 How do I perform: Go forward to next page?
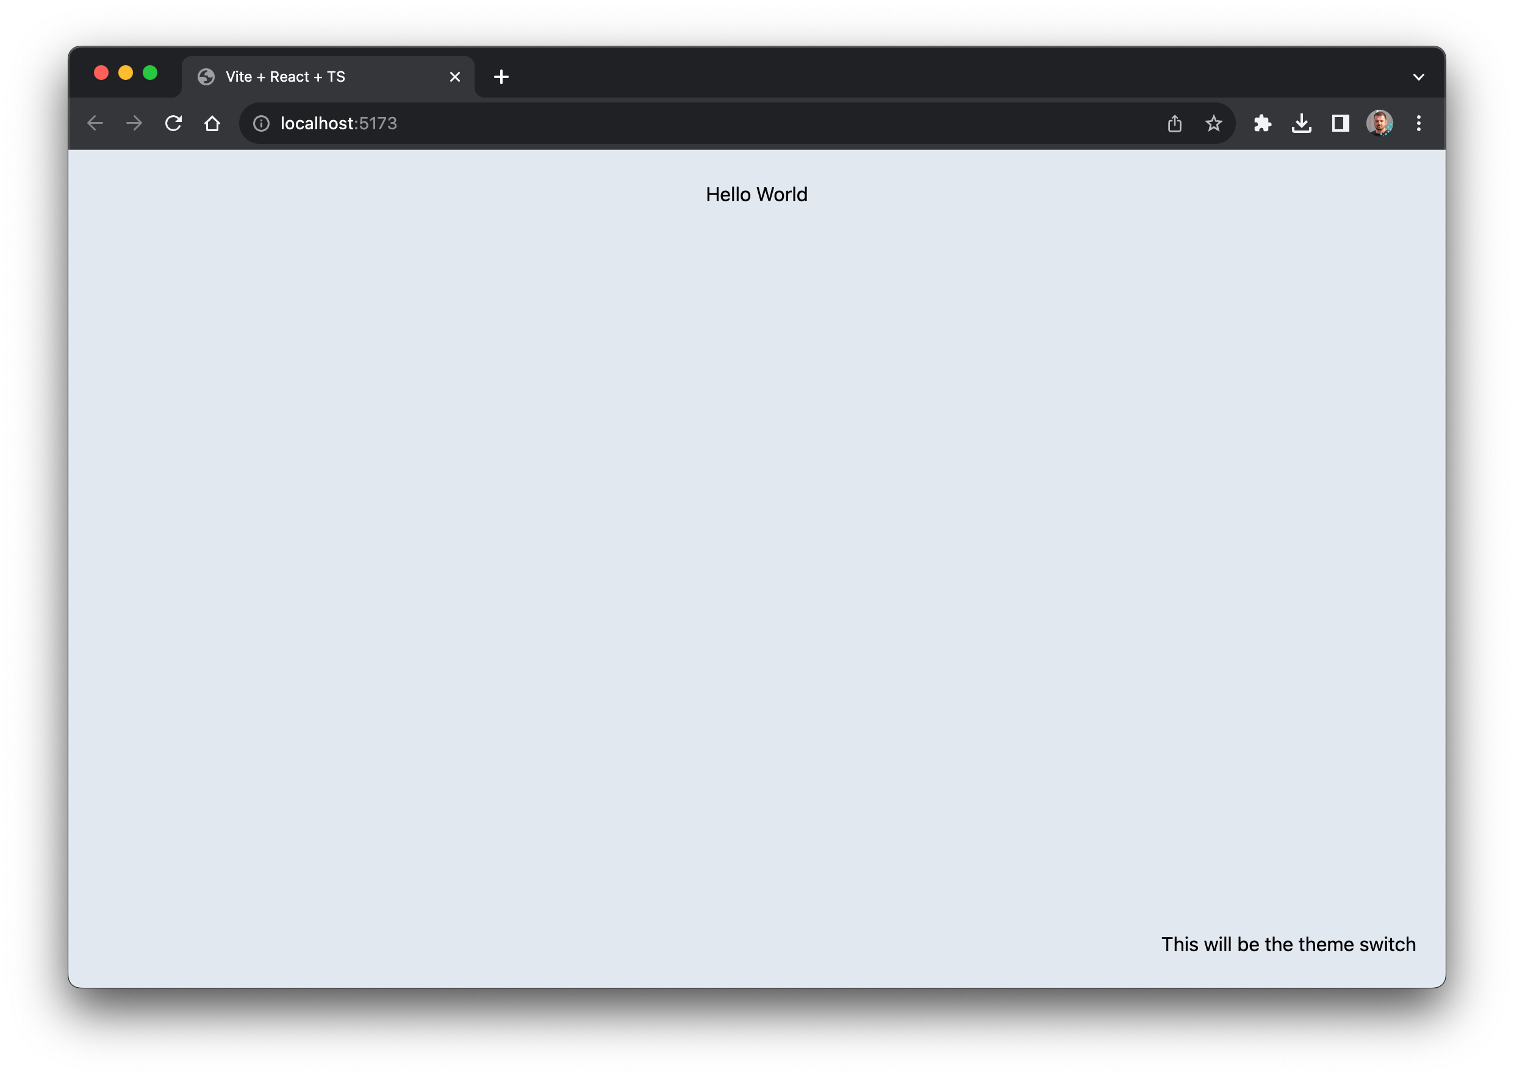134,123
